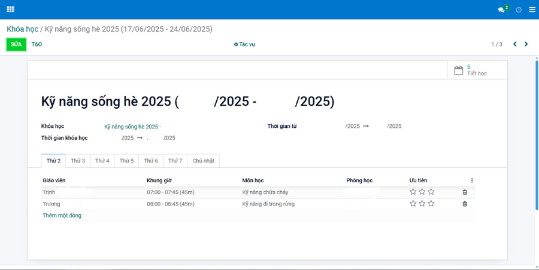
Task: Switch to the Thứ 3 tab
Action: [78, 161]
